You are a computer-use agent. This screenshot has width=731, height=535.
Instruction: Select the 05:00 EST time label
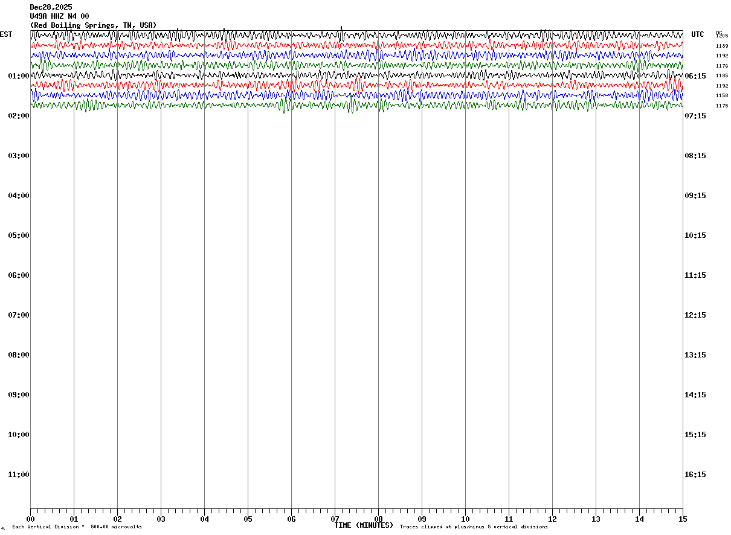coord(19,235)
